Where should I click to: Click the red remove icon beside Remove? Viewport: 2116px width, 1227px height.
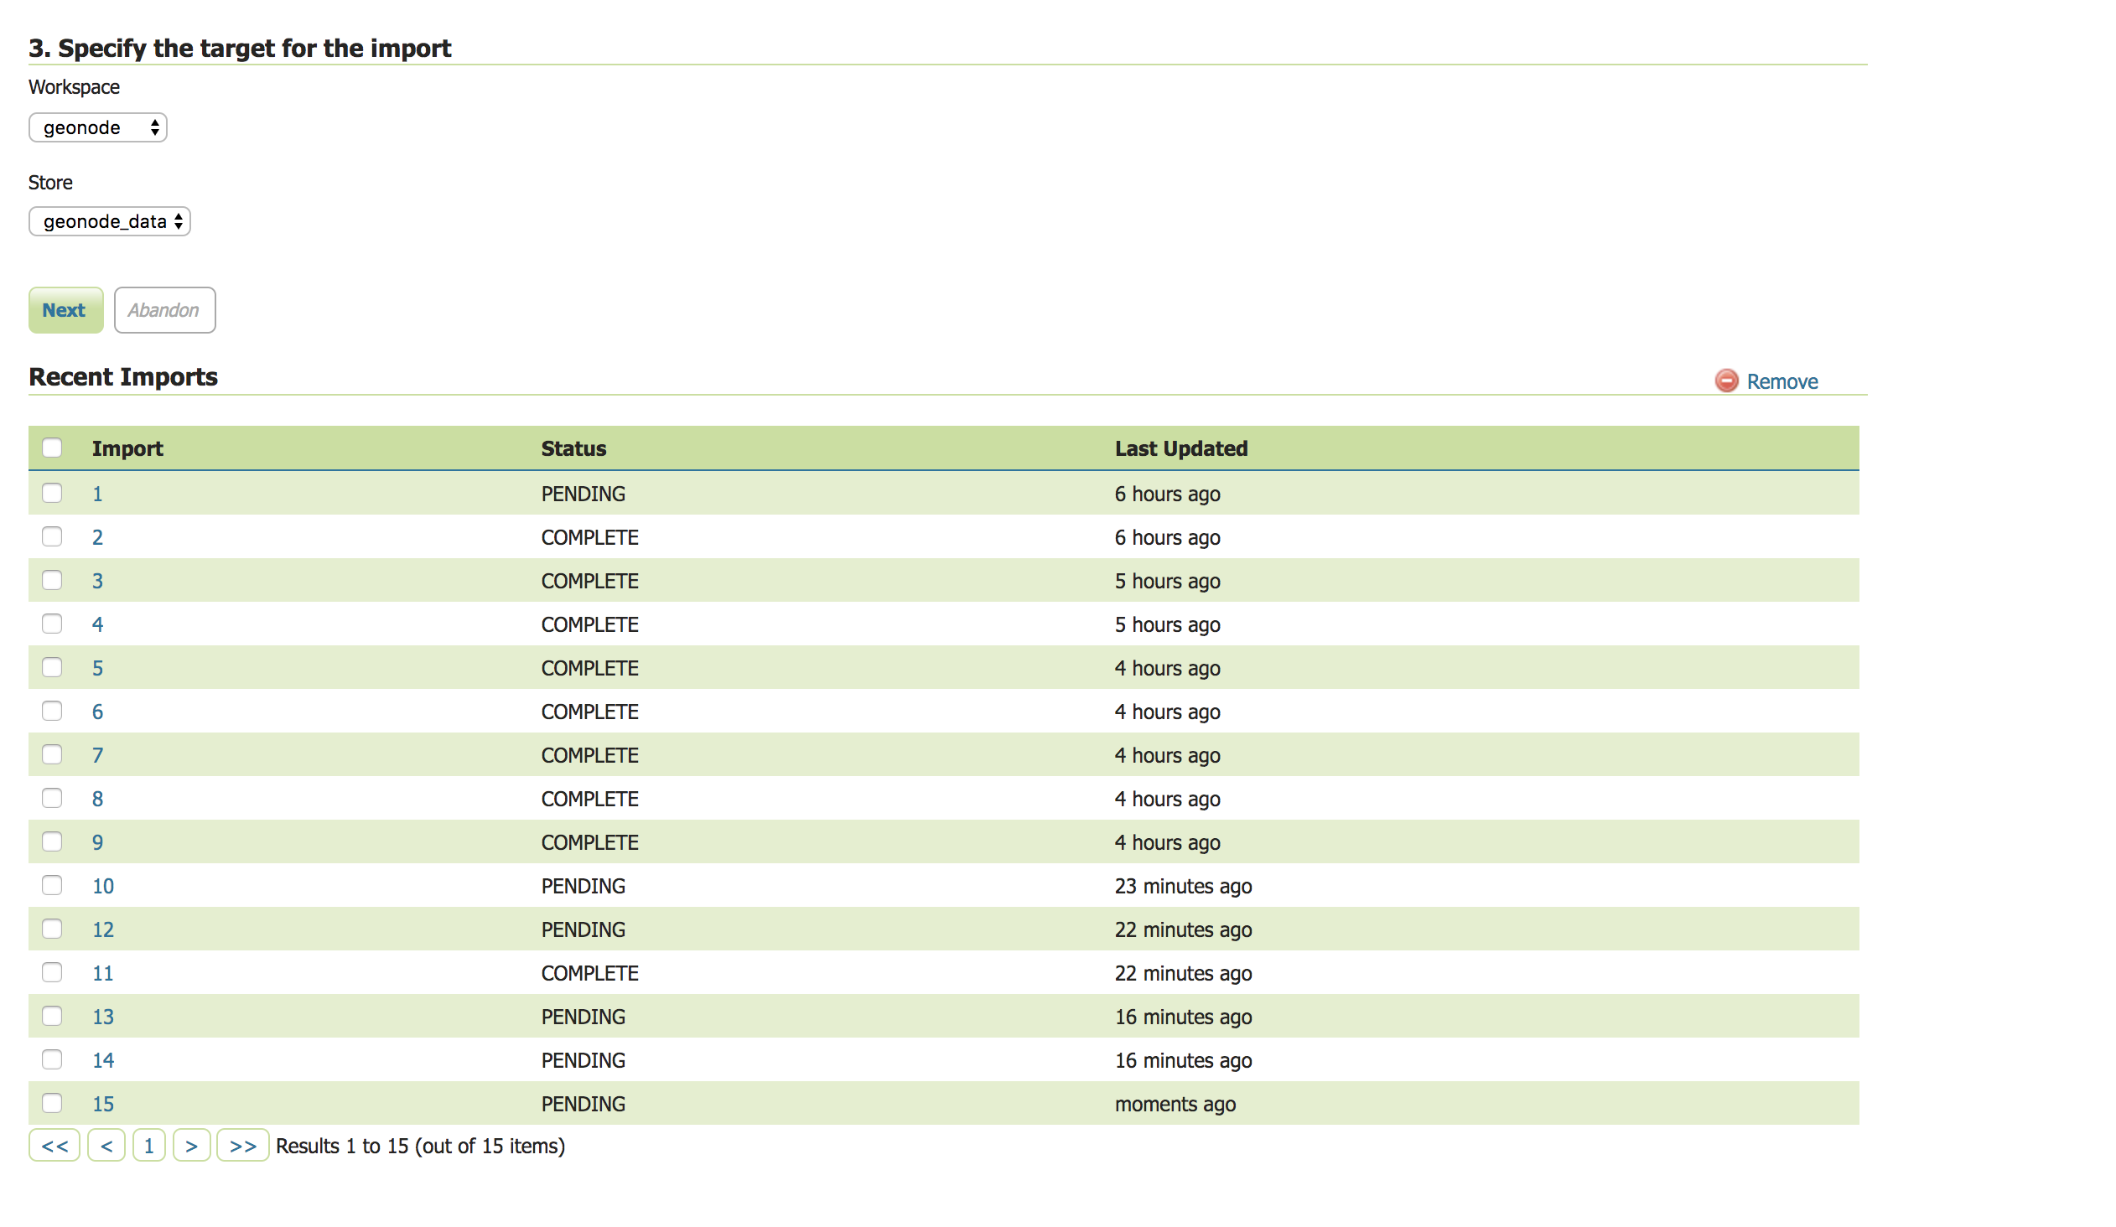pos(1725,381)
